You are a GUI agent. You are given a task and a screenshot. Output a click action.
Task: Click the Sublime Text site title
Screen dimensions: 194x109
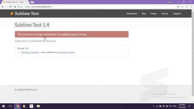pos(27,14)
